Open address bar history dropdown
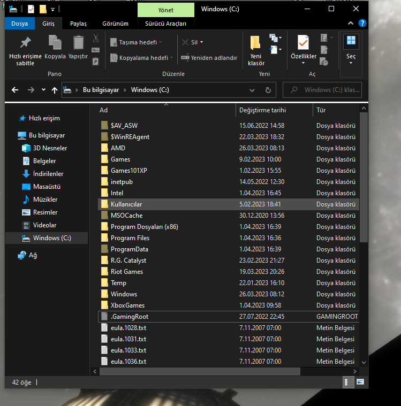Viewport: 401px width, 406px height. click(x=252, y=90)
